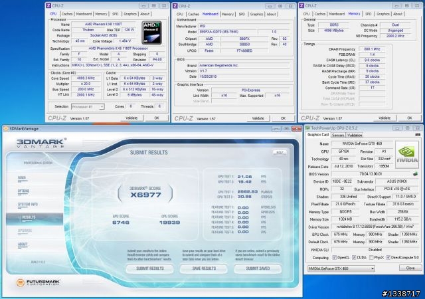Click the NVIDIA logo in GPU-Z
Image resolution: width=425 pixels, height=299 pixels.
pos(407,154)
